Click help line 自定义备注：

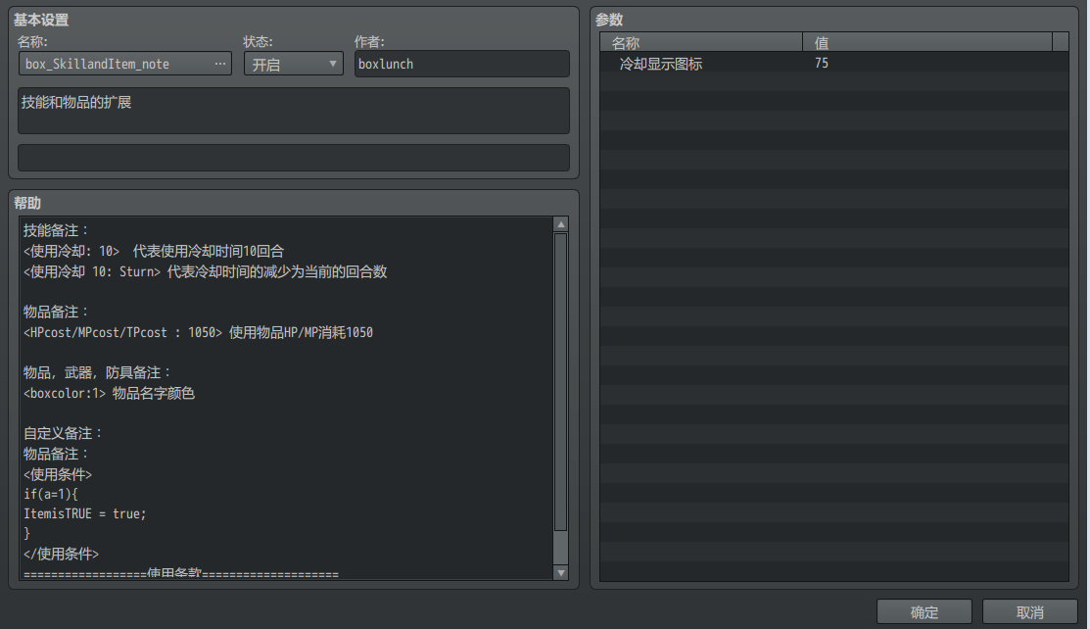tap(64, 433)
